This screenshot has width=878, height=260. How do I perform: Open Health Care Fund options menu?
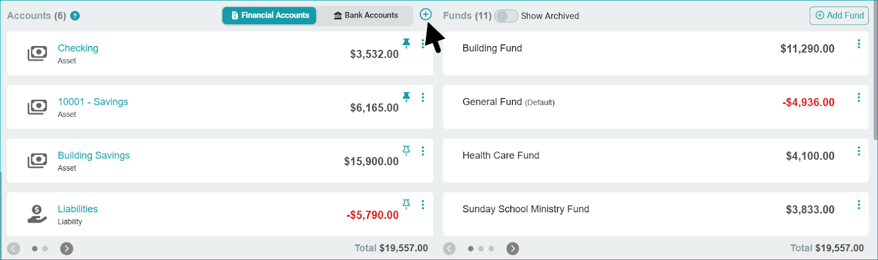(x=859, y=151)
